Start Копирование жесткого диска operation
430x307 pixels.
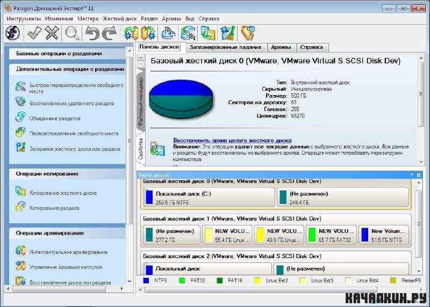[x=63, y=193]
